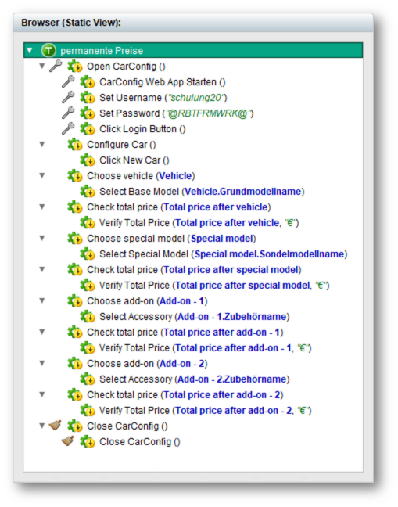The height and width of the screenshot is (507, 398).
Task: Click broom icon of parent Close CarConfig
Action: click(x=56, y=426)
